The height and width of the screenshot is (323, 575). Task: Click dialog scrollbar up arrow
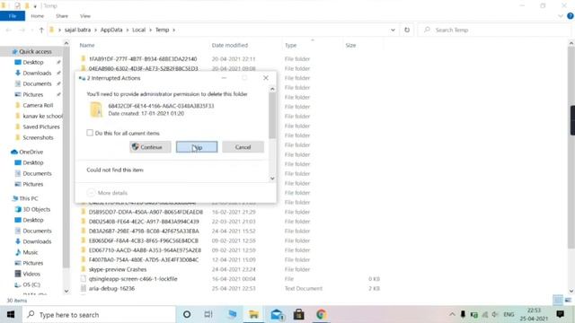click(x=272, y=89)
